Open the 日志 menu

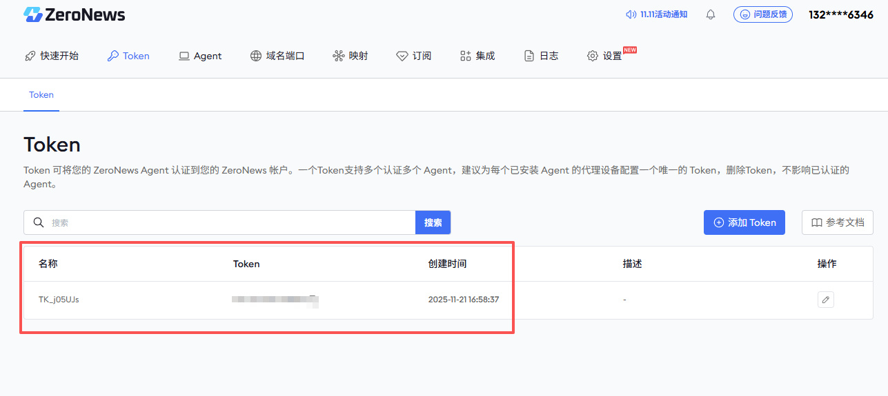pos(541,56)
